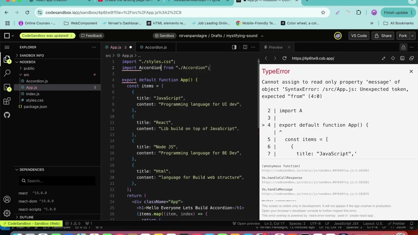The height and width of the screenshot is (235, 418).
Task: Dismiss the TypeError overlay
Action: click(411, 71)
